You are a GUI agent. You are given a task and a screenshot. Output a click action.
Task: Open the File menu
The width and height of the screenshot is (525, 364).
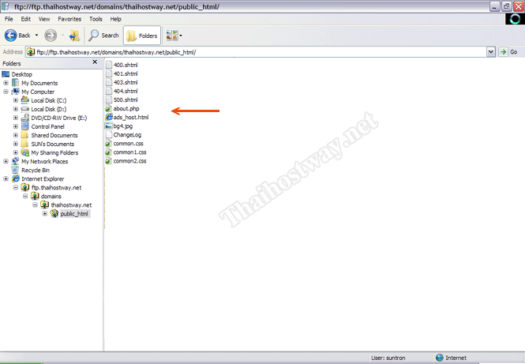click(9, 19)
